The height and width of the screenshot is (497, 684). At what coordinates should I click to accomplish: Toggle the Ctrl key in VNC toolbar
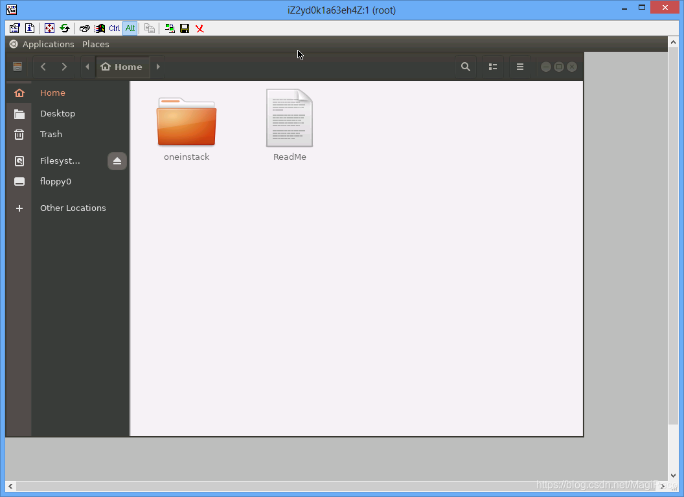click(x=114, y=28)
